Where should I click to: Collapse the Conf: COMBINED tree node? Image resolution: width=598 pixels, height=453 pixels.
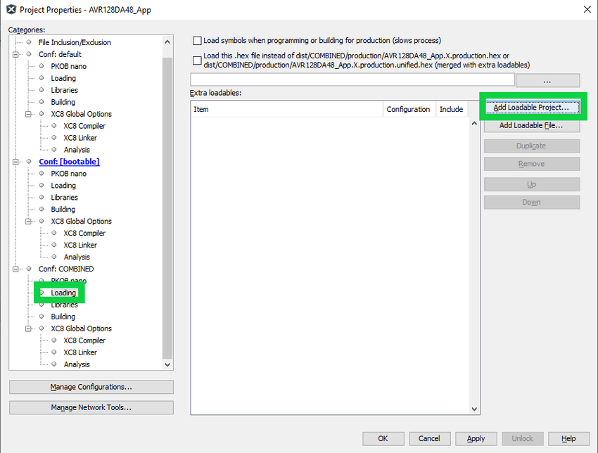click(16, 269)
